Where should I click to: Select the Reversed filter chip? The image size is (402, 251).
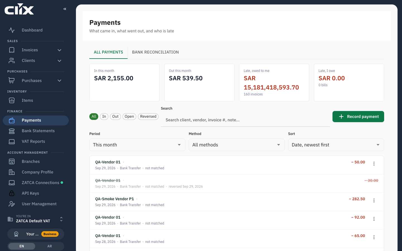[148, 117]
